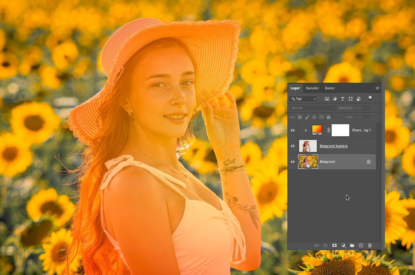Switch to the Kanaler tab
The width and height of the screenshot is (415, 275).
click(312, 88)
